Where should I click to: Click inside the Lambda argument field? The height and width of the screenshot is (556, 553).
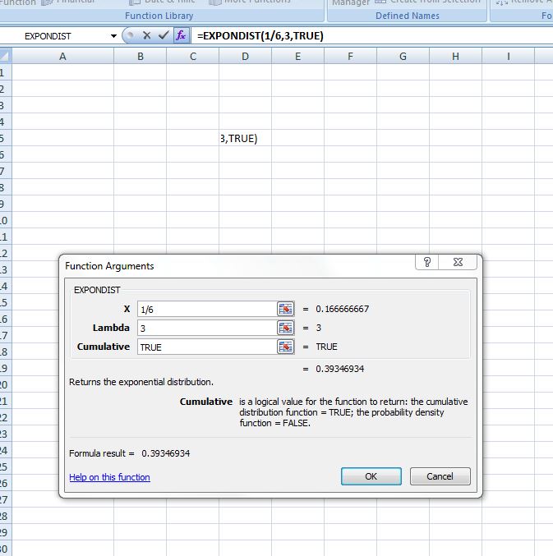205,328
